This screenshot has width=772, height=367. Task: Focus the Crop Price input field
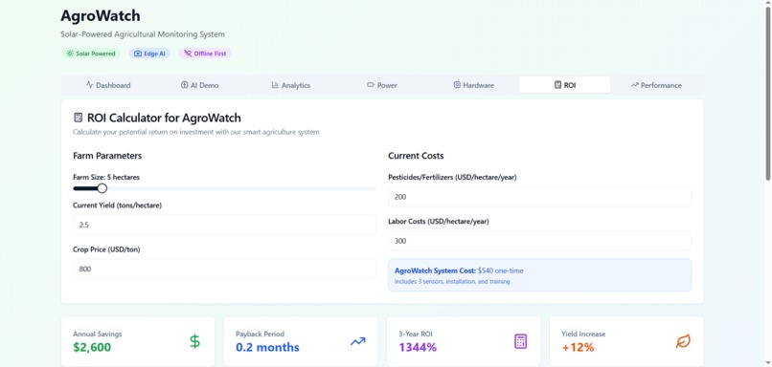coord(224,269)
